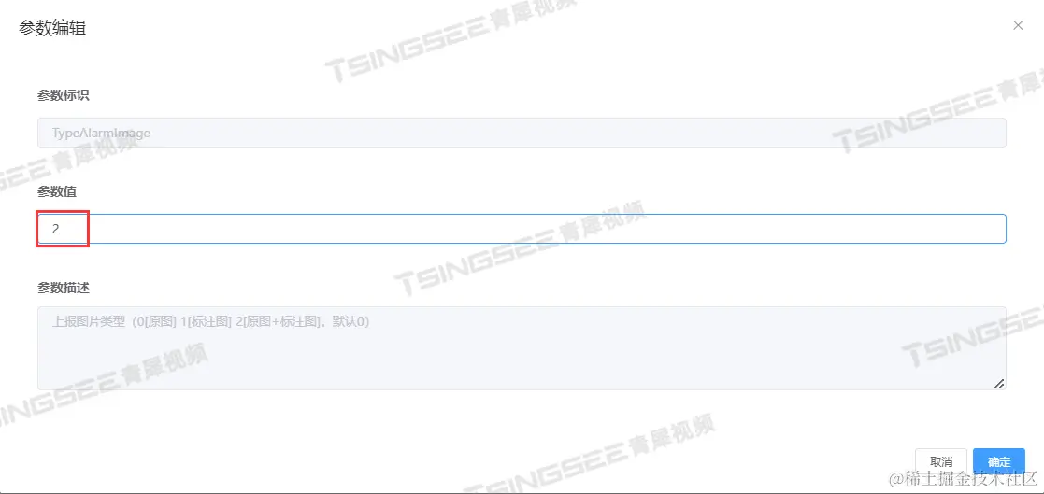Click the textarea resize handle in 参数描述
Screen dimensions: 1044x494
tap(999, 384)
